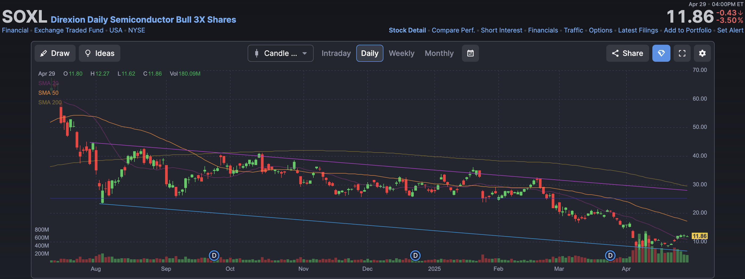Image resolution: width=745 pixels, height=279 pixels.
Task: Click the lightbulb icon in Ideas button
Action: pyautogui.click(x=88, y=53)
